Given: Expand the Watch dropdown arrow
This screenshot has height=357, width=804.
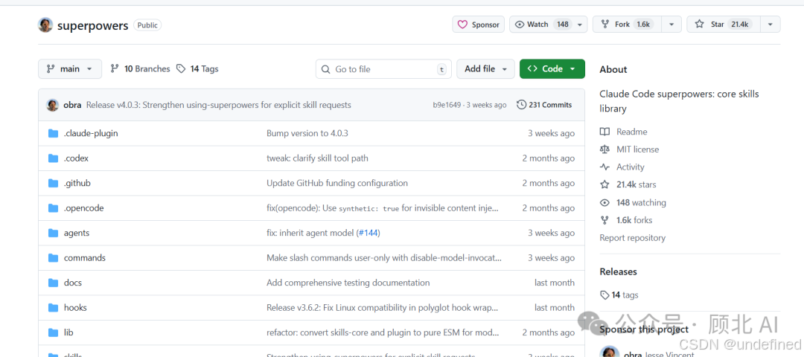Looking at the screenshot, I should coord(580,25).
